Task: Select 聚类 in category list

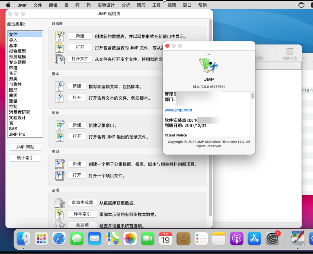Action: (x=25, y=79)
